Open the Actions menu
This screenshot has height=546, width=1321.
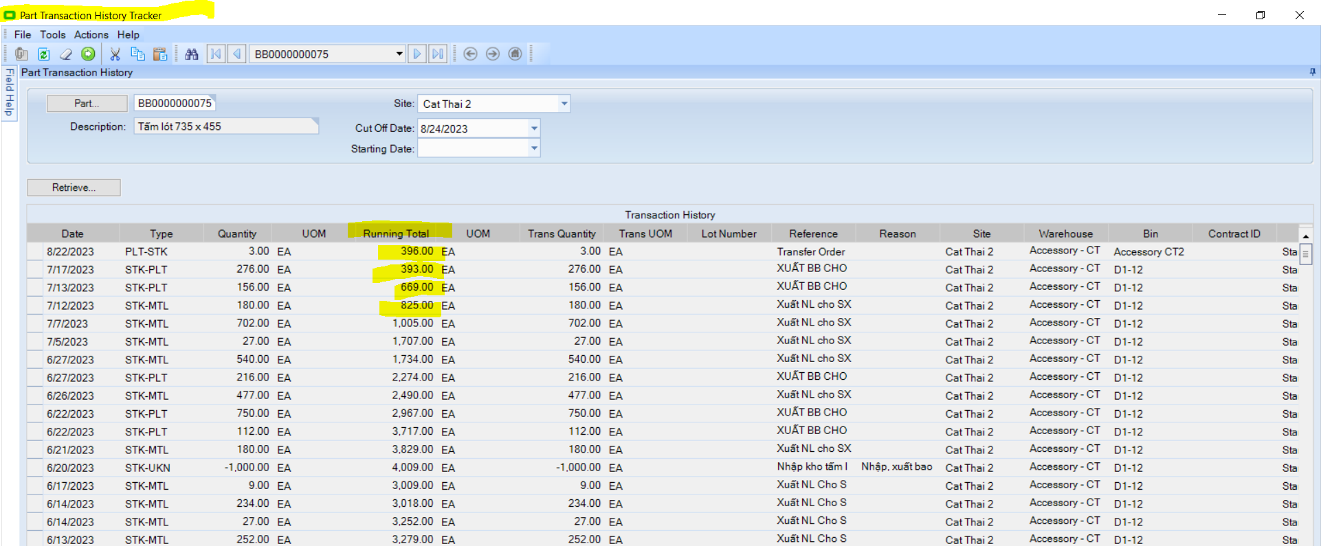point(91,34)
